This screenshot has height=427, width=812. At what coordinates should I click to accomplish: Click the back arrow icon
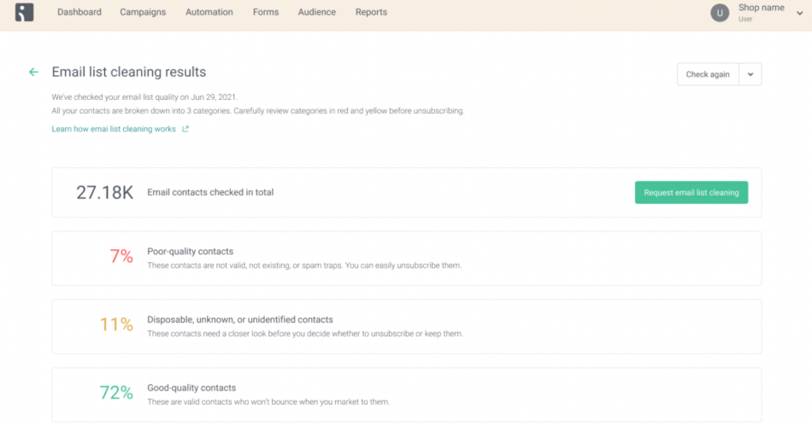coord(33,73)
